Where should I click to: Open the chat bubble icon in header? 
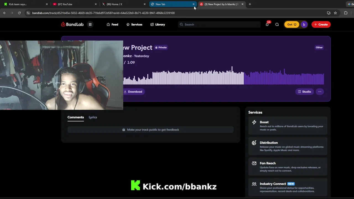click(x=277, y=24)
